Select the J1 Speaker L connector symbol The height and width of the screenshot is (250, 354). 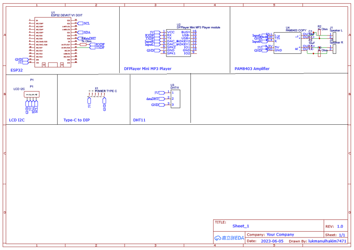[x=335, y=37]
